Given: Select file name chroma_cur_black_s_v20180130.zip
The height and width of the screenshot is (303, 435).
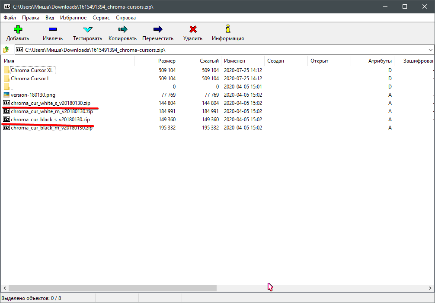Looking at the screenshot, I should click(x=50, y=120).
